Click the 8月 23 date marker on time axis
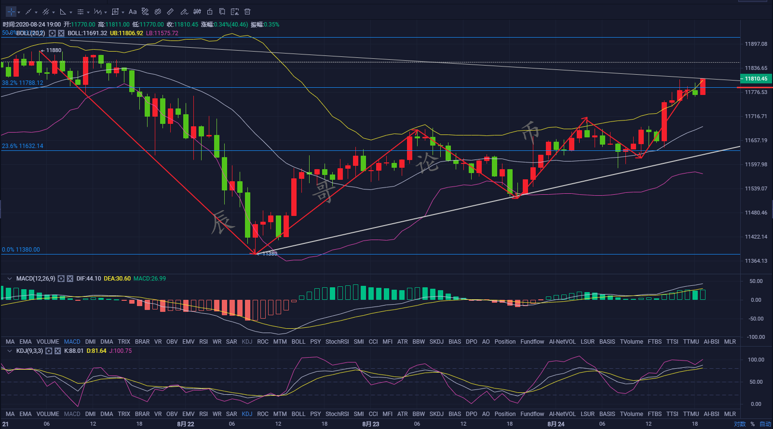Image resolution: width=773 pixels, height=429 pixels. coord(370,424)
